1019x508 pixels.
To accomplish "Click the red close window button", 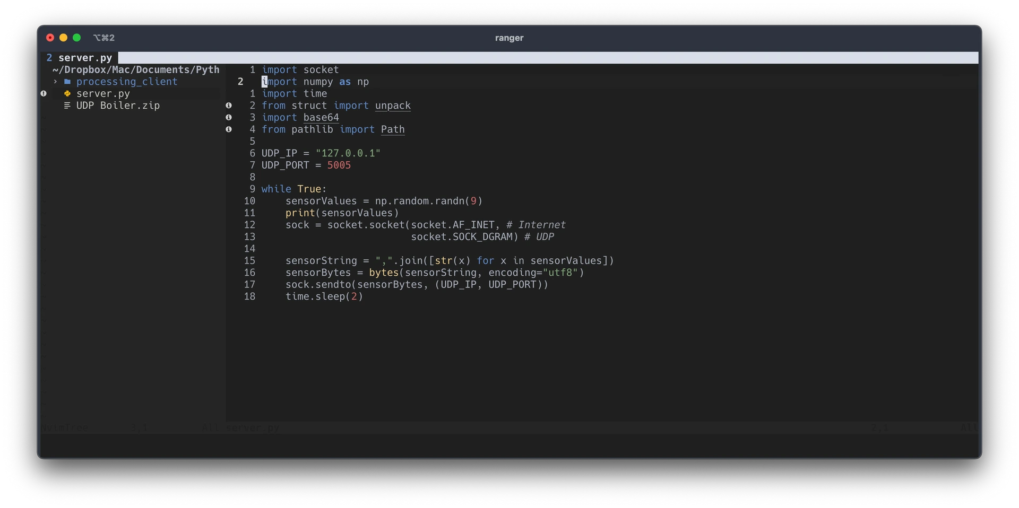I will [x=50, y=38].
